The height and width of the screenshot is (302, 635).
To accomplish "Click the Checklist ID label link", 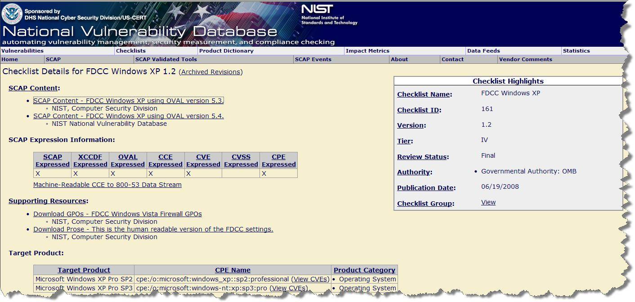I will coord(418,110).
